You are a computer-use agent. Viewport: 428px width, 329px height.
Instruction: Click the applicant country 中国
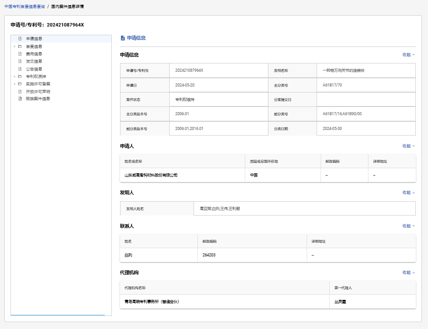[254, 175]
